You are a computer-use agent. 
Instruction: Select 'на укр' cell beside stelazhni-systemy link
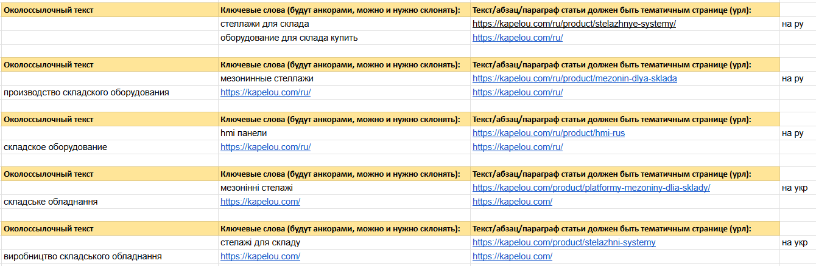[798, 242]
